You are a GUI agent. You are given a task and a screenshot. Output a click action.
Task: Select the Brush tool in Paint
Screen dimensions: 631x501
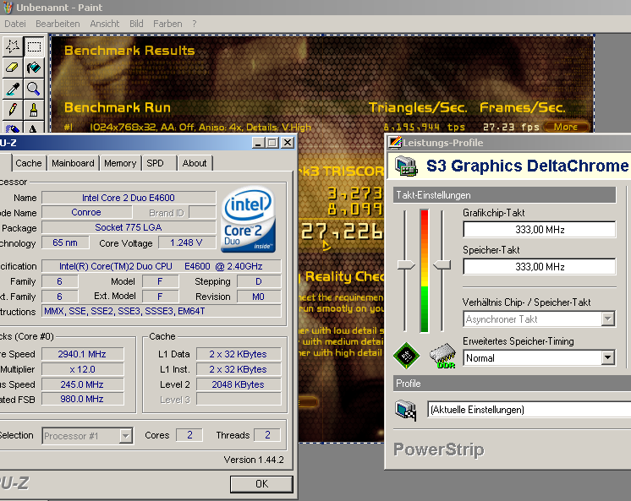click(34, 110)
